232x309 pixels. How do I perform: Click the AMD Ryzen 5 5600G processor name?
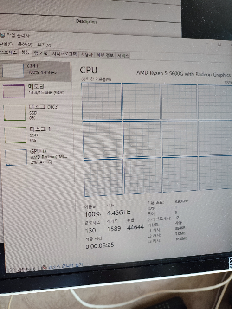(183, 74)
